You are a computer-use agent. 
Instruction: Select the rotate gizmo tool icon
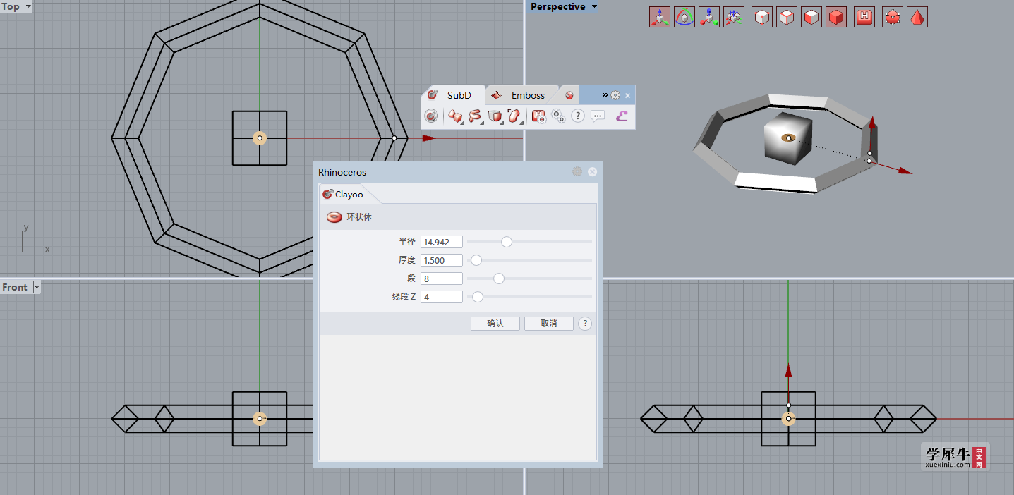coord(684,18)
